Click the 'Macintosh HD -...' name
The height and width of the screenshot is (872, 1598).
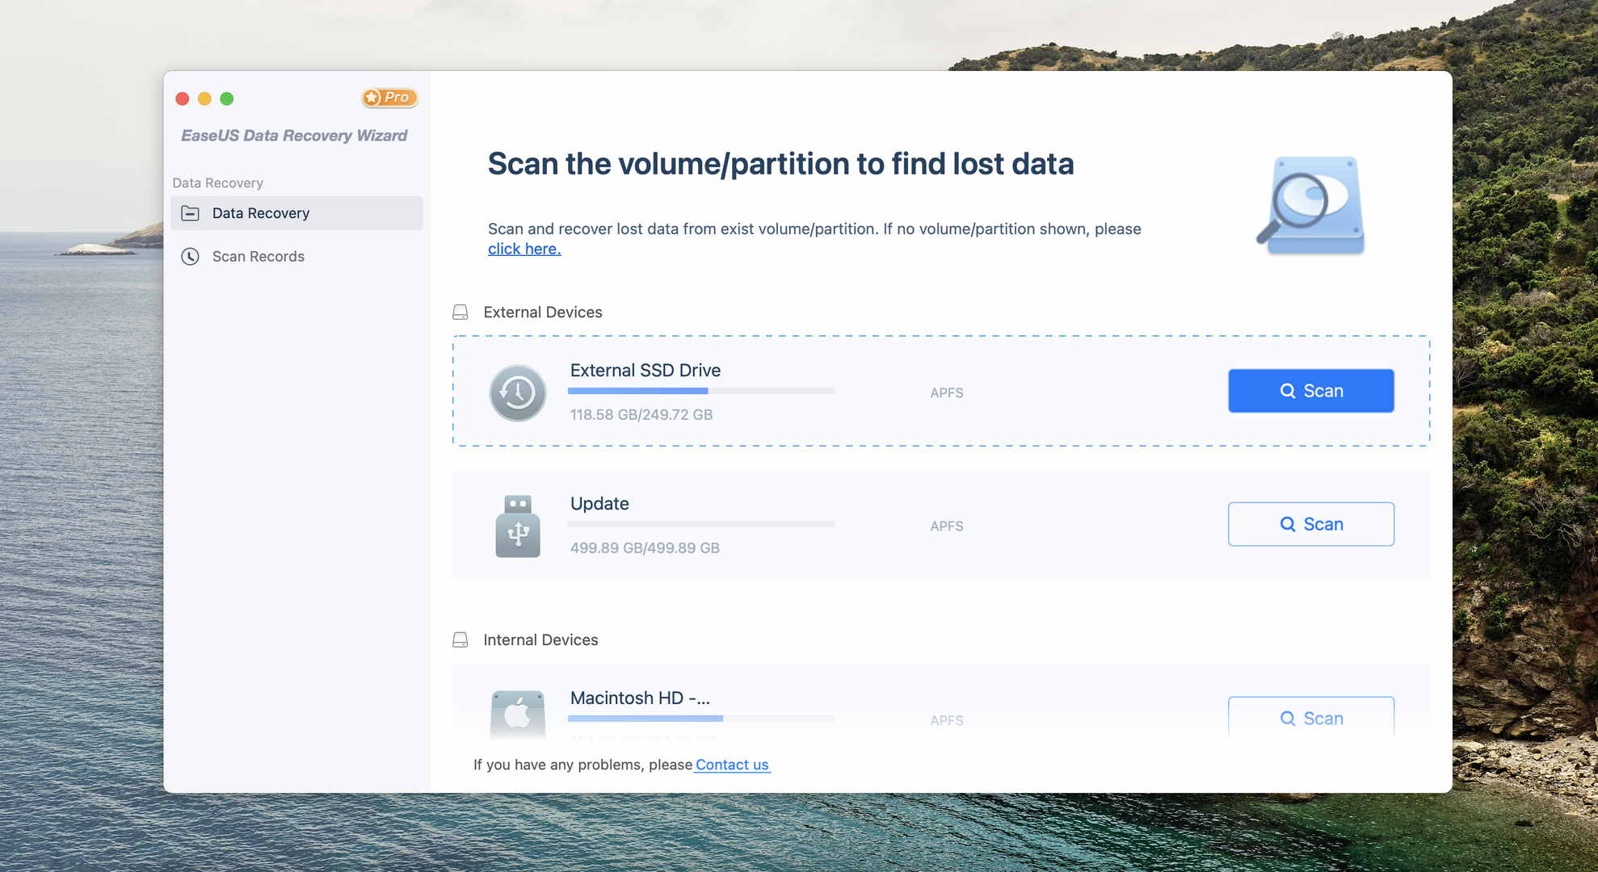(x=640, y=698)
